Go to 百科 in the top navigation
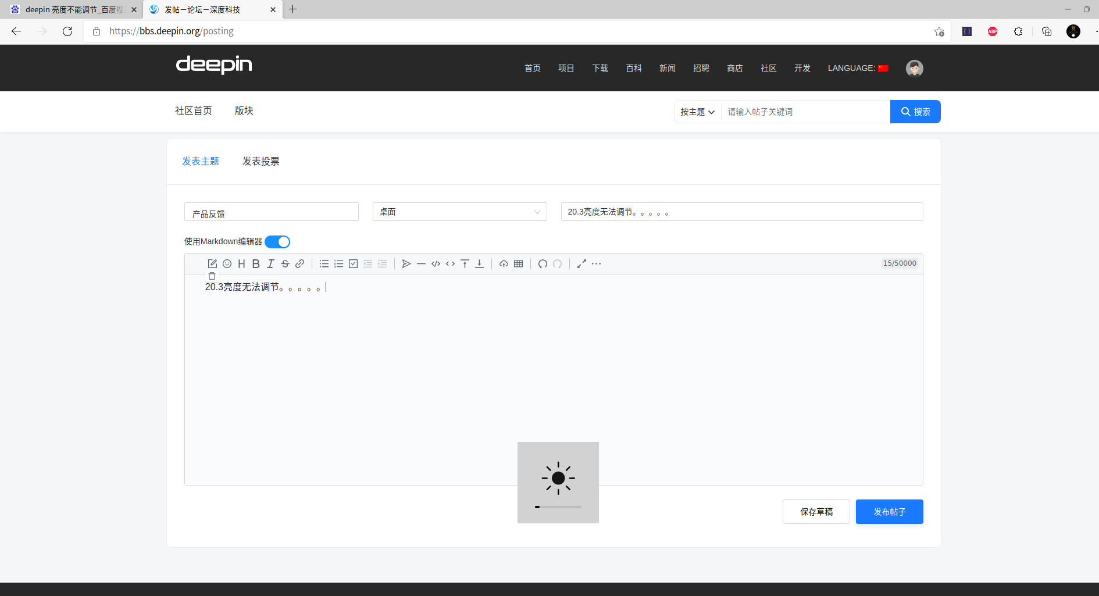 (x=634, y=68)
